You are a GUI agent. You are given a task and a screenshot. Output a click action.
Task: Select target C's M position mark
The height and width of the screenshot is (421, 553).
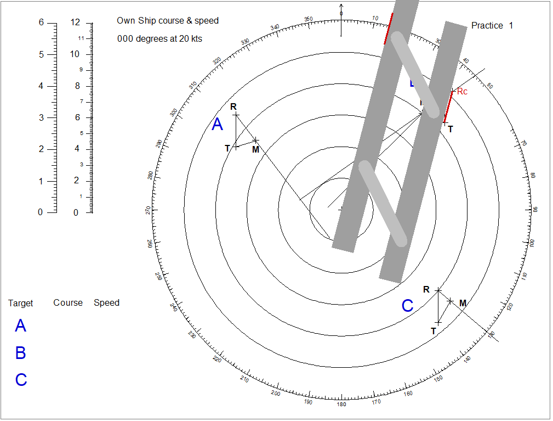(451, 300)
